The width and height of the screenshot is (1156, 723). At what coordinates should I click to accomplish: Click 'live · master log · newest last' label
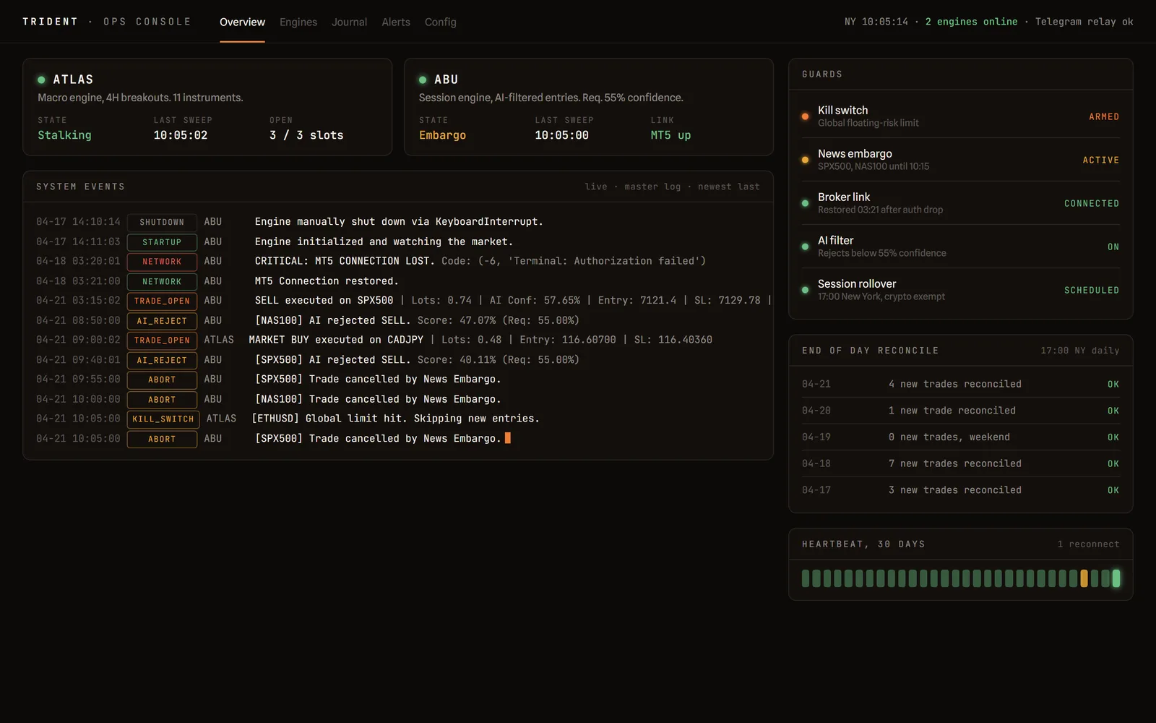click(672, 187)
